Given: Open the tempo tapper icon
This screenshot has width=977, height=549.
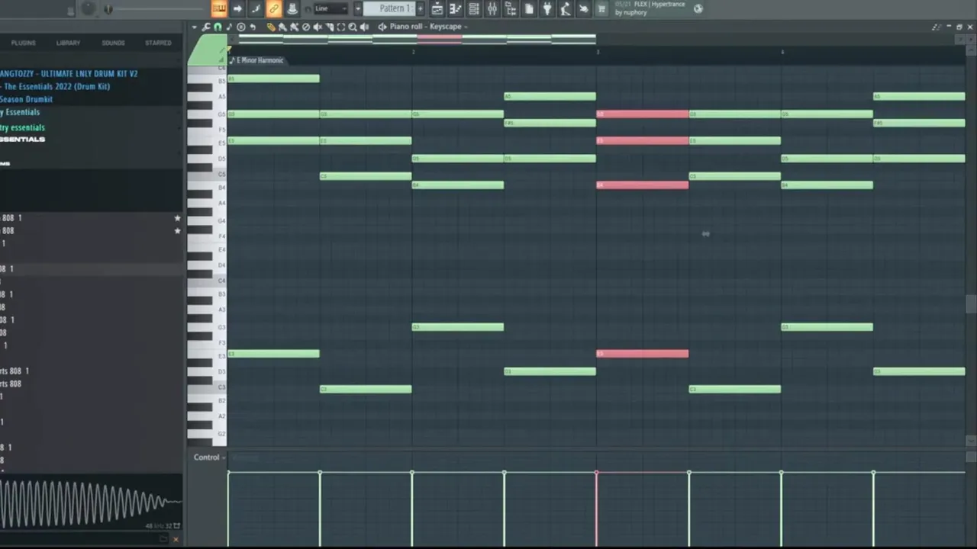Looking at the screenshot, I should [566, 8].
